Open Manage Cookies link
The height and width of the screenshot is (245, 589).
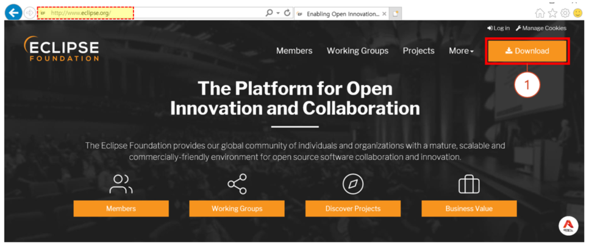(x=541, y=28)
